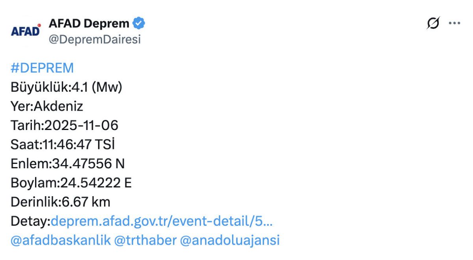Click the Enlem 34.47556 N line
Viewport: 473px width, 260px height.
pyautogui.click(x=67, y=164)
